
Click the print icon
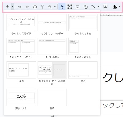pyautogui.click(x=35, y=7)
